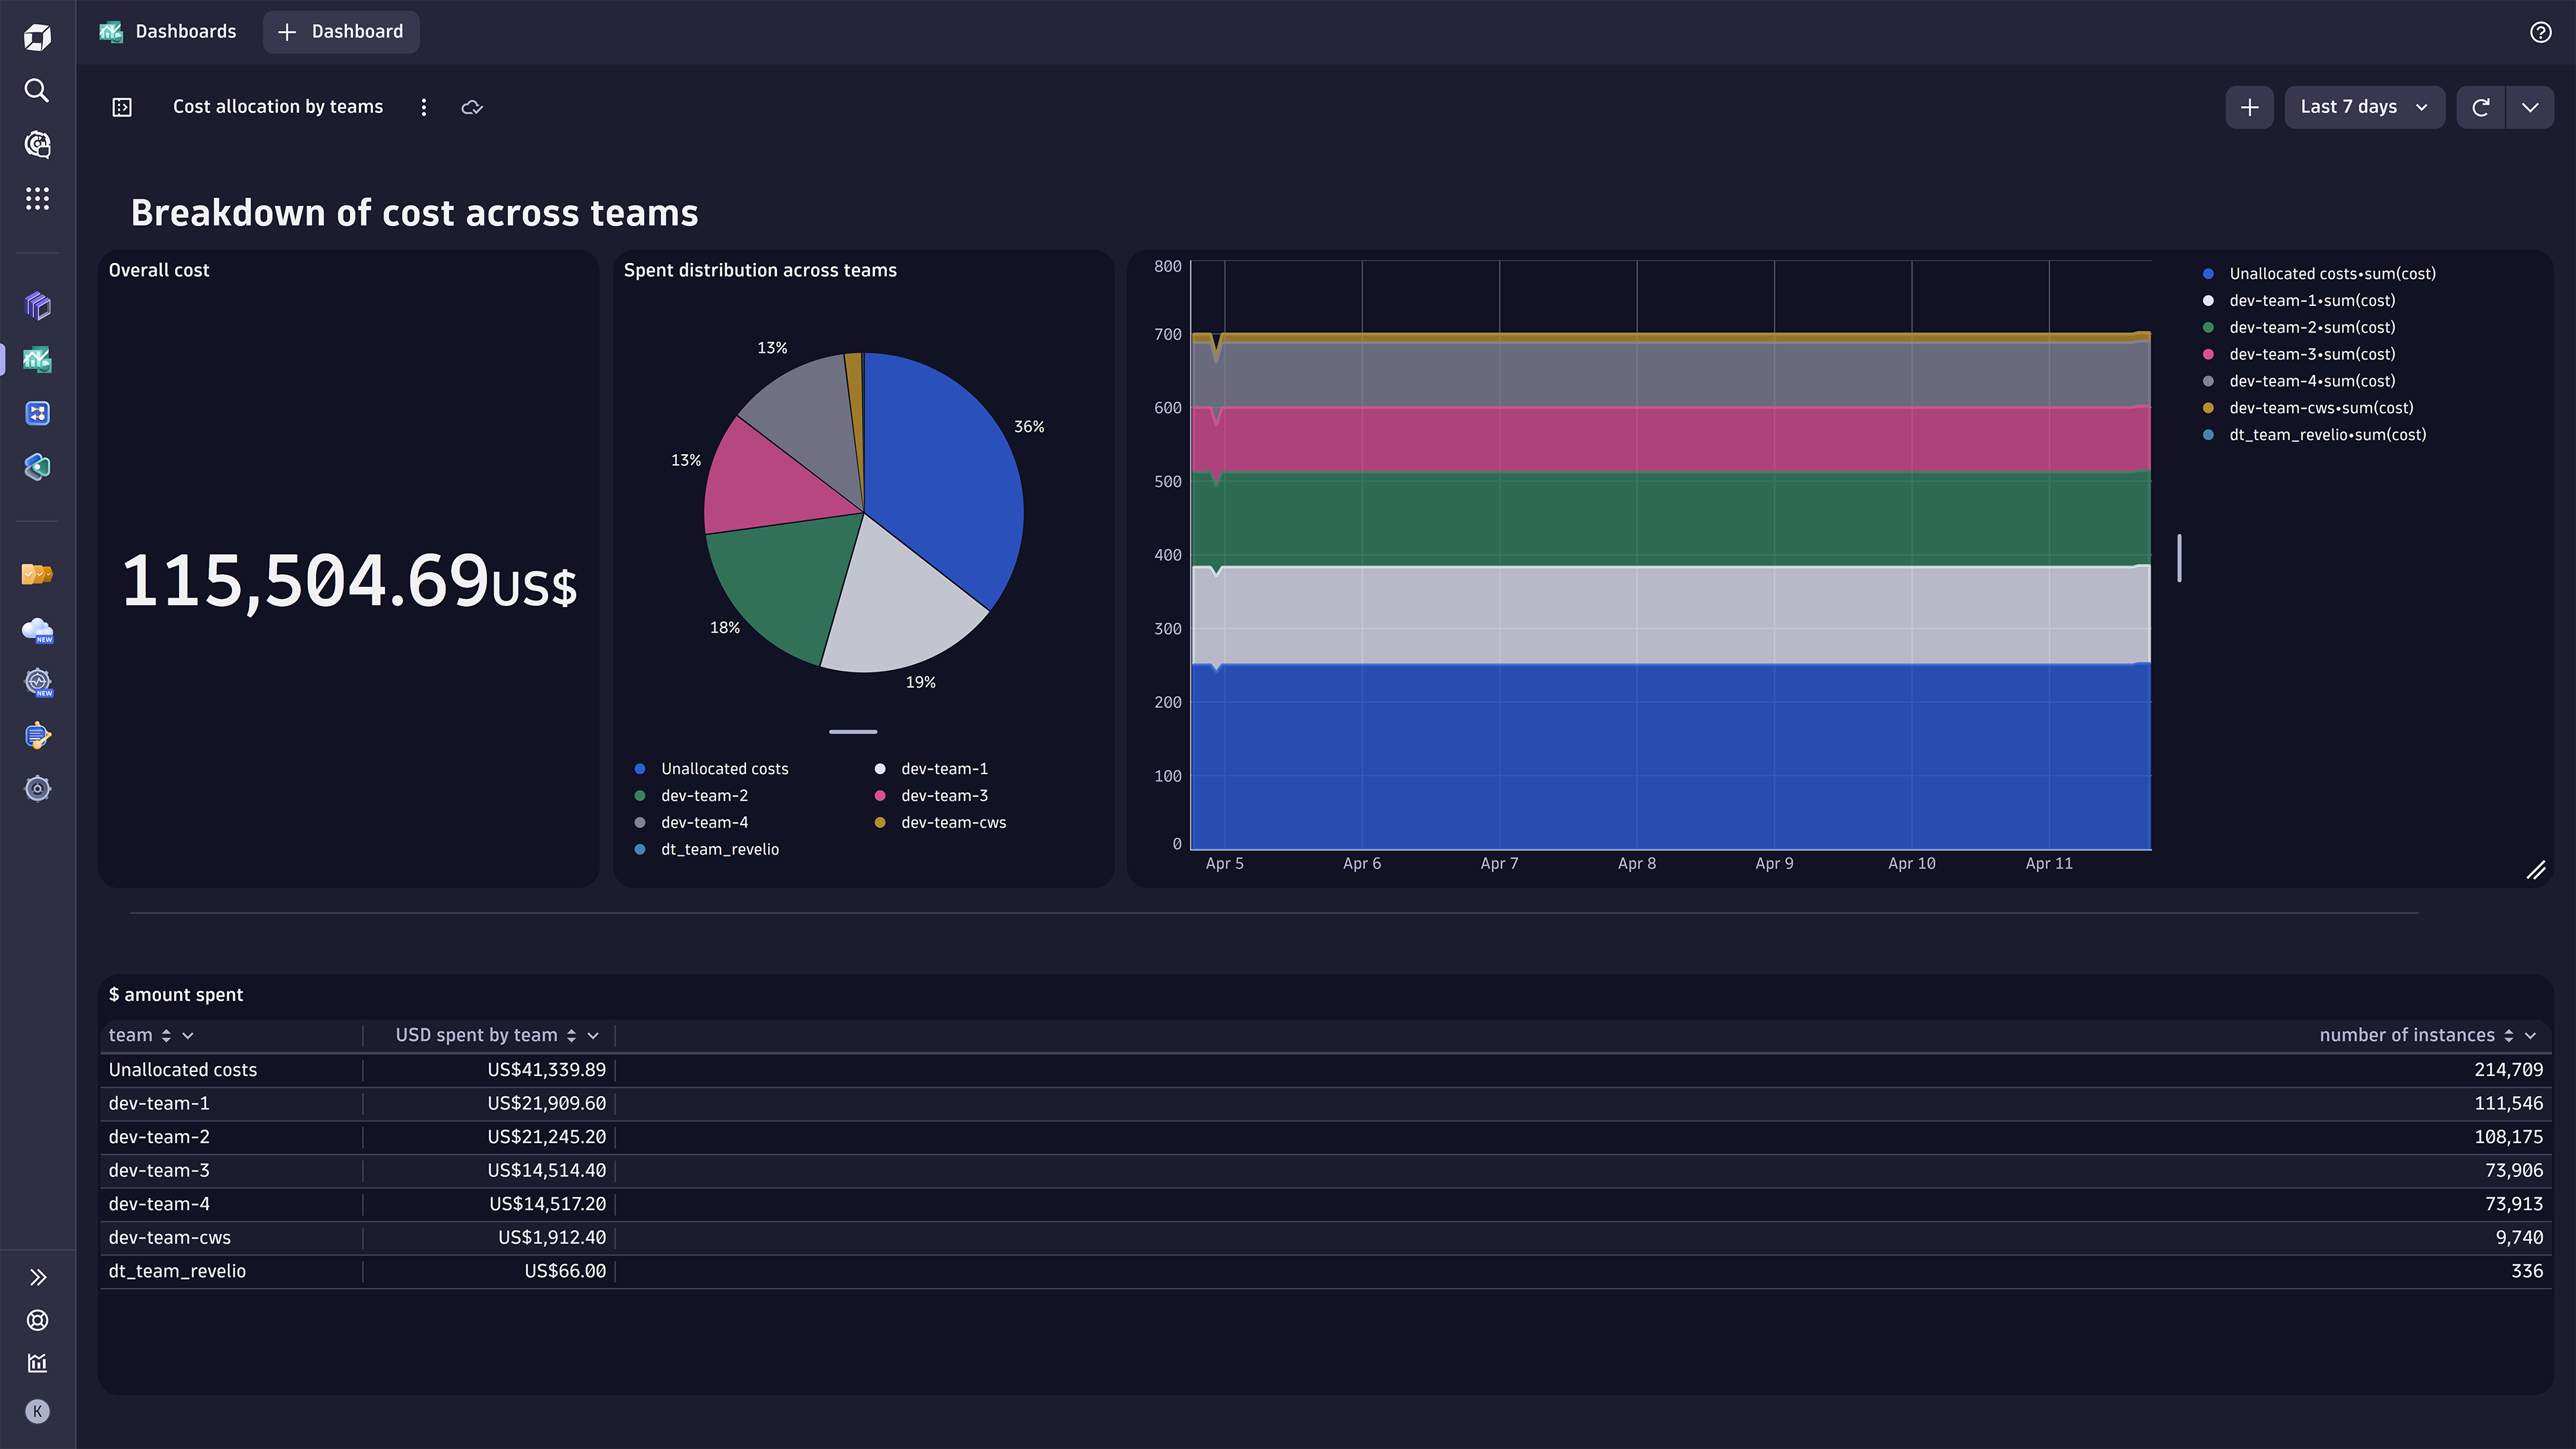
Task: Refresh the dashboard with the reload icon
Action: pyautogui.click(x=2481, y=107)
